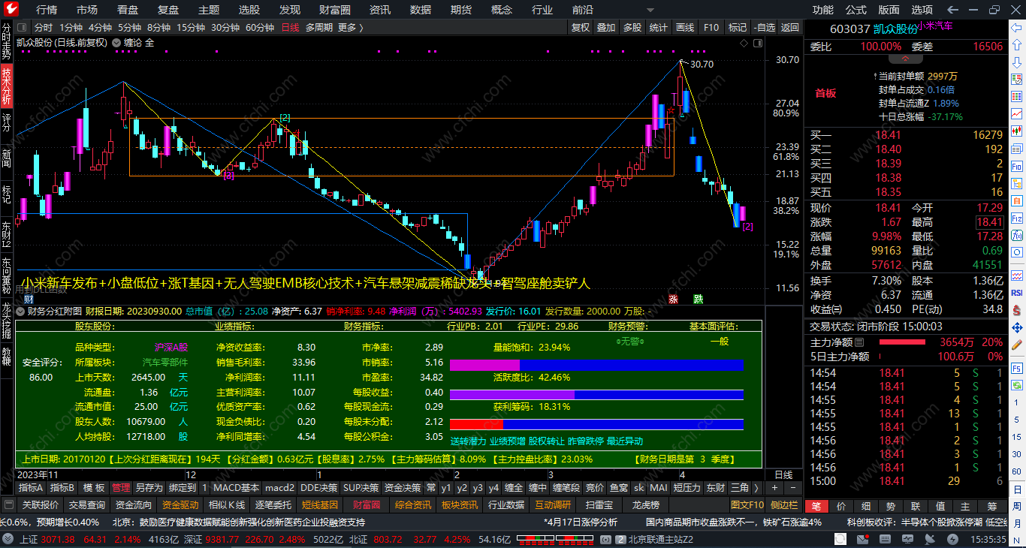Click the round down-arrow icon in status bar
The width and height of the screenshot is (1026, 548).
click(7, 539)
